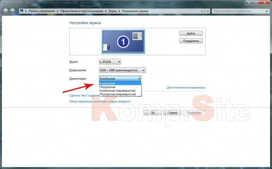
Task: Minimize the window
Action: (249, 2)
